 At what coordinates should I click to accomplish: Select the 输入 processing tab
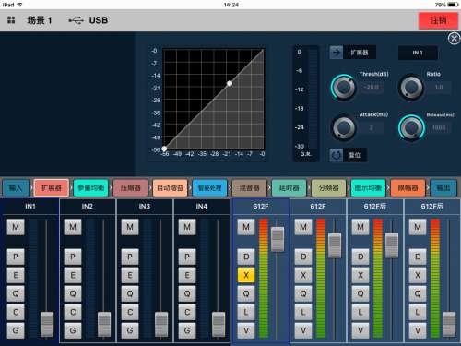(16, 187)
